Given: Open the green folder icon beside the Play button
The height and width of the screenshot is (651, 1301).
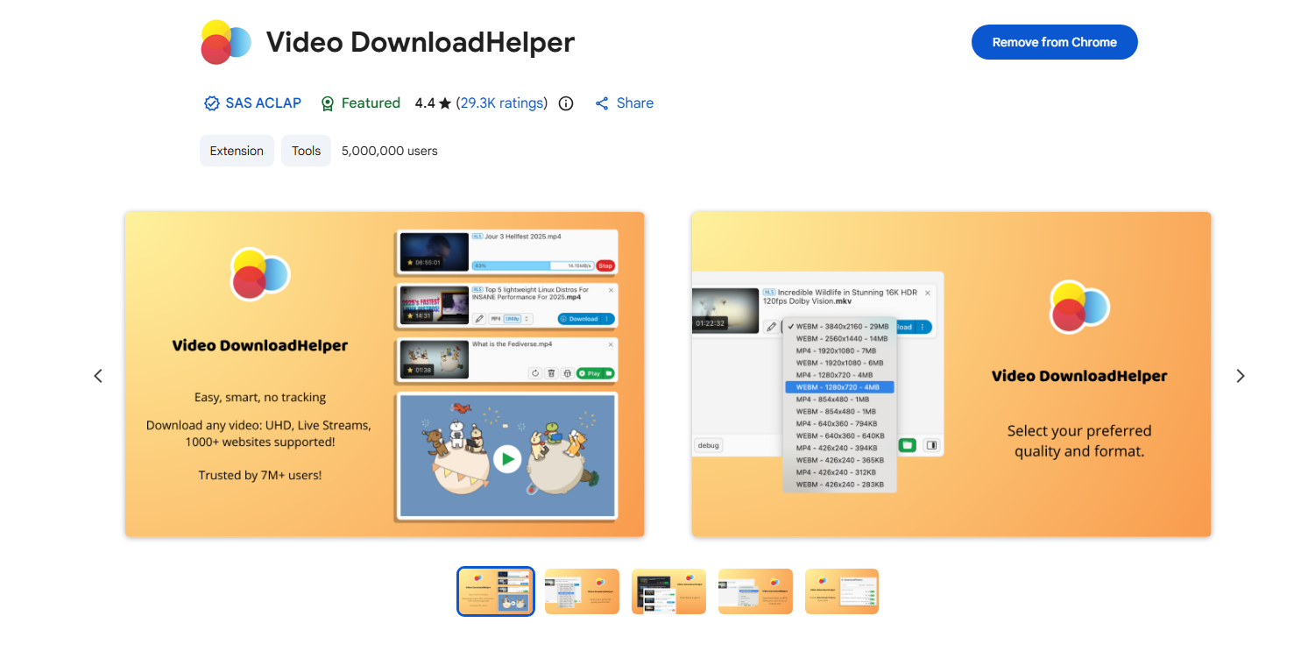Looking at the screenshot, I should 609,373.
